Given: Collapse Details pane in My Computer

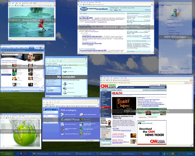Looking at the screenshot, I should 60,88.
